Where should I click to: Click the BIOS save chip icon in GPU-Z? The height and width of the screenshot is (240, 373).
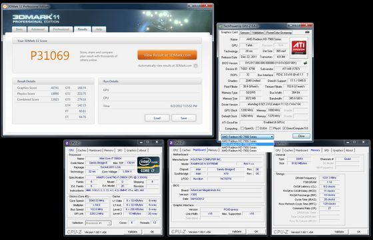click(x=305, y=63)
